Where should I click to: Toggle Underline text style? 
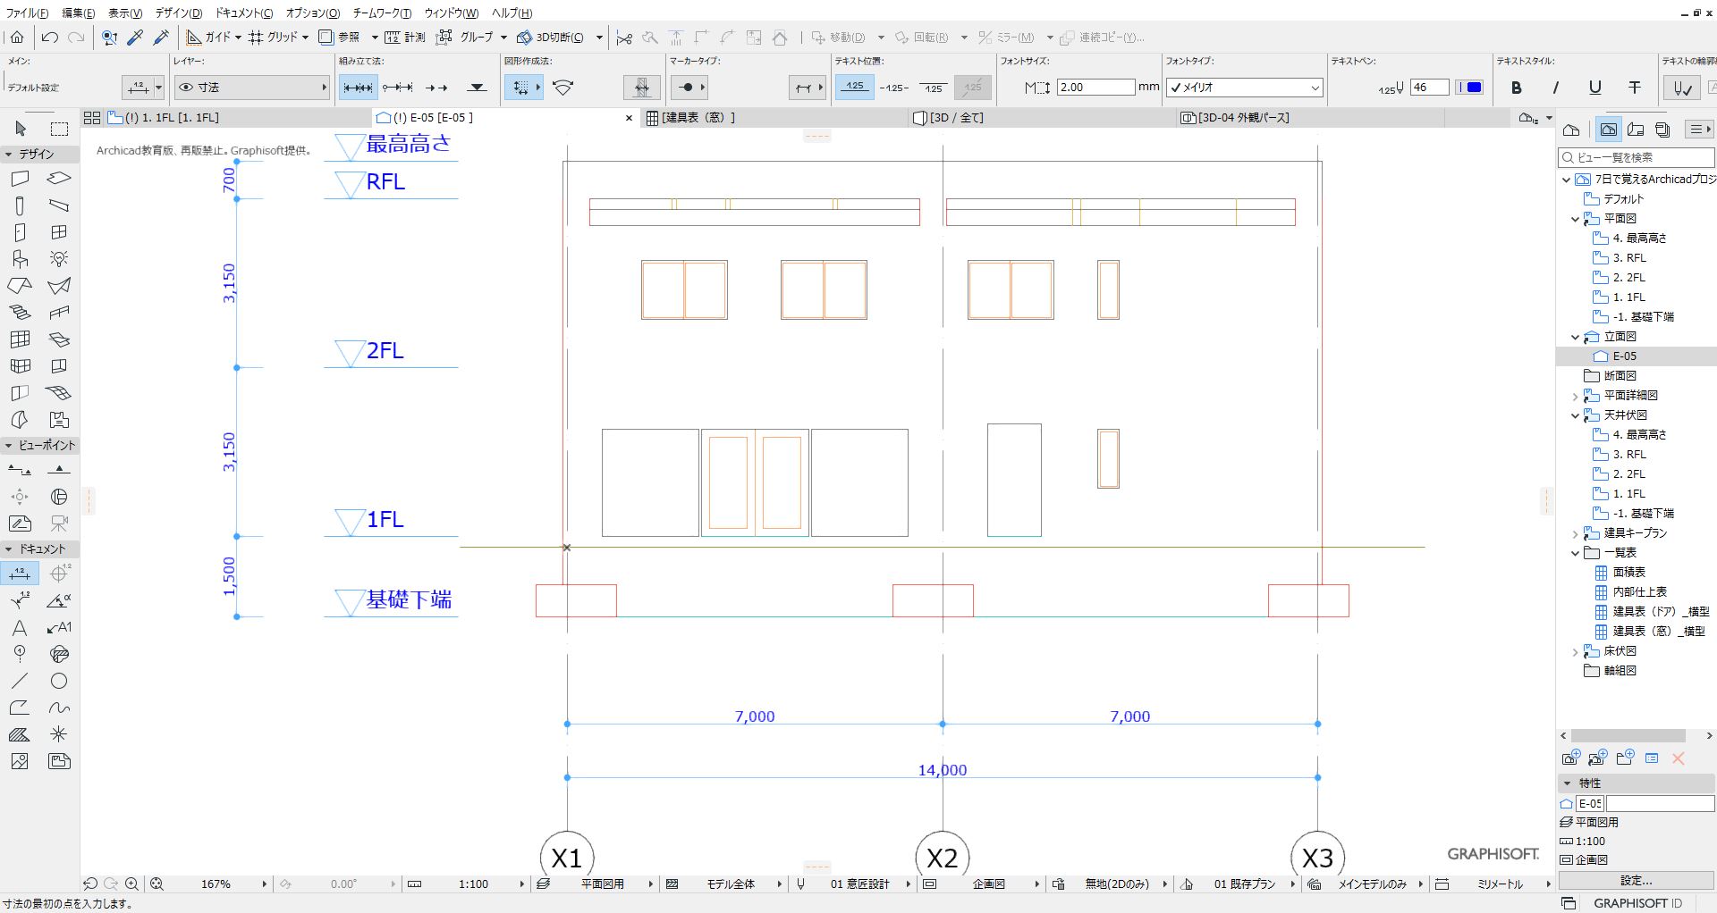(x=1594, y=88)
